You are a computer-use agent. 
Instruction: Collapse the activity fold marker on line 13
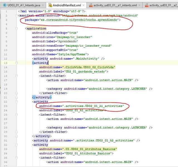click(x=16, y=63)
